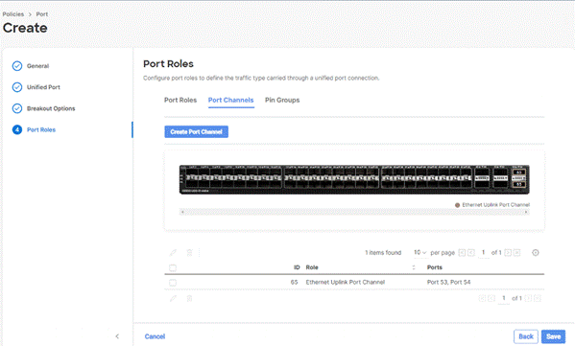Open the Policies breadcrumb link

pos(13,14)
